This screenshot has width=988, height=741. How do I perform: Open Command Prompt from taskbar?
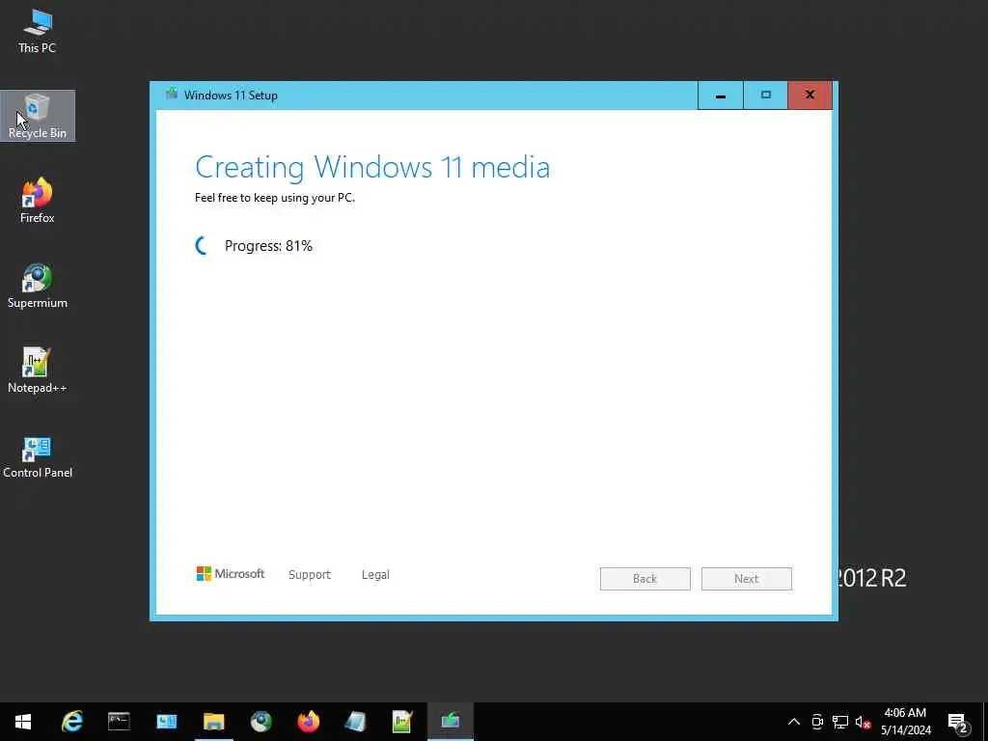click(119, 722)
